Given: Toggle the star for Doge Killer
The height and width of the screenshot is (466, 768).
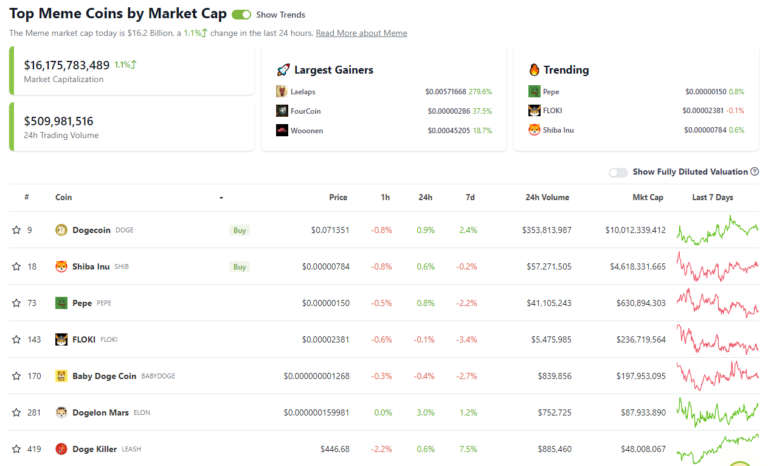Looking at the screenshot, I should click(x=16, y=449).
